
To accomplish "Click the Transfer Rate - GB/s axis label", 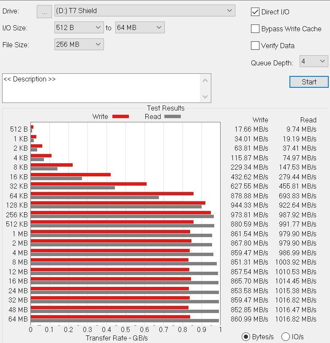I will click(117, 338).
